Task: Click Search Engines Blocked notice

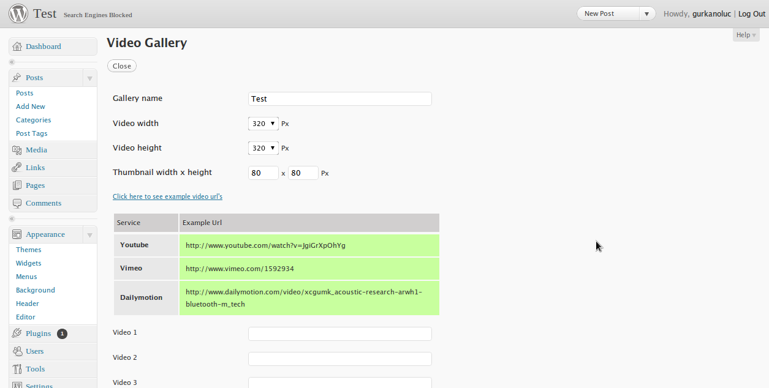Action: click(98, 15)
